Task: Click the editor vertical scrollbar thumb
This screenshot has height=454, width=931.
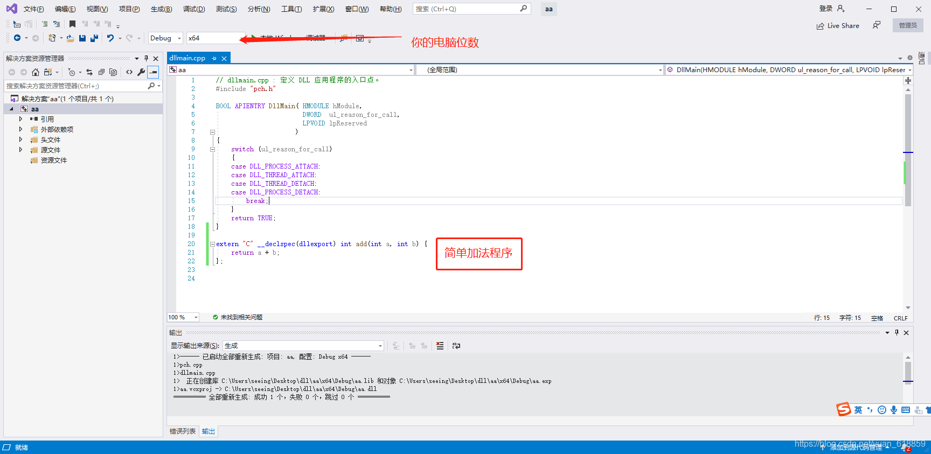Action: point(908,150)
